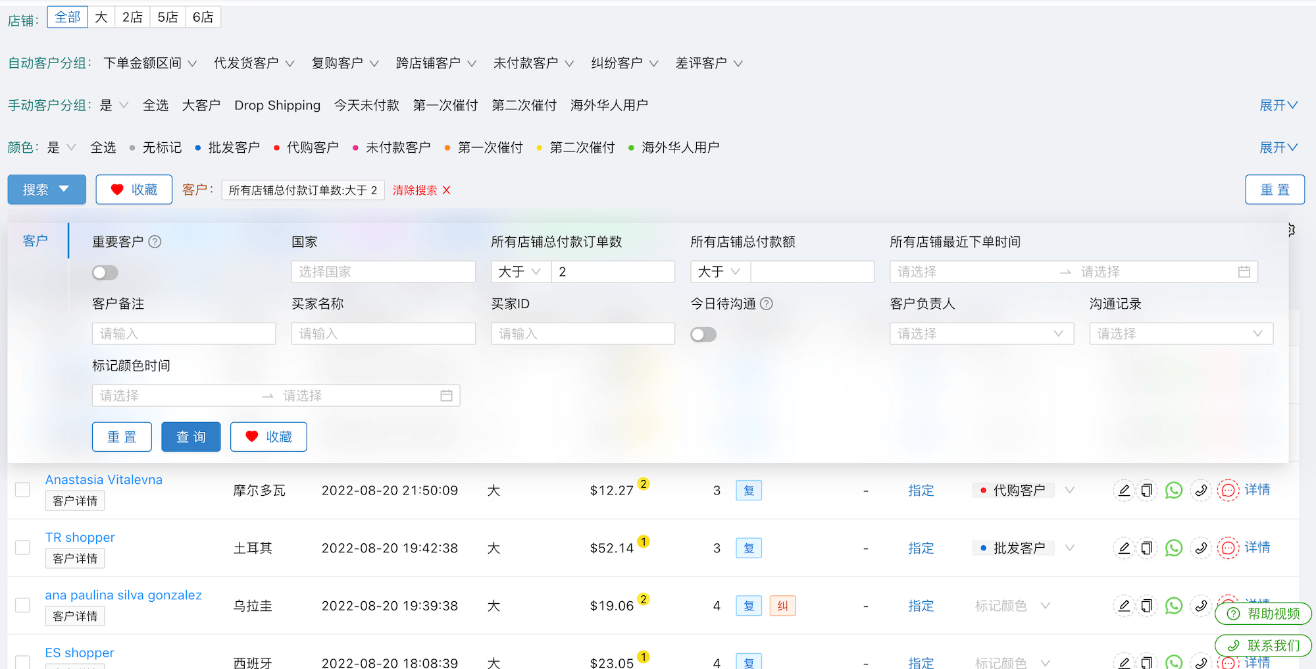1316x669 pixels.
Task: Toggle the 重要客户 switch
Action: (105, 273)
